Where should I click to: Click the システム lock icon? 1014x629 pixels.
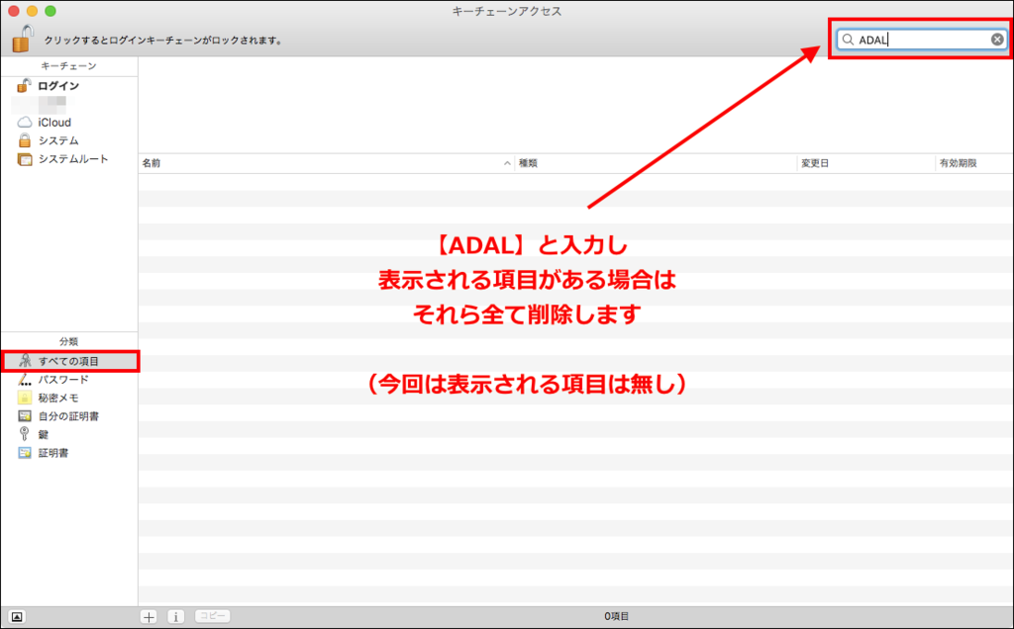25,140
